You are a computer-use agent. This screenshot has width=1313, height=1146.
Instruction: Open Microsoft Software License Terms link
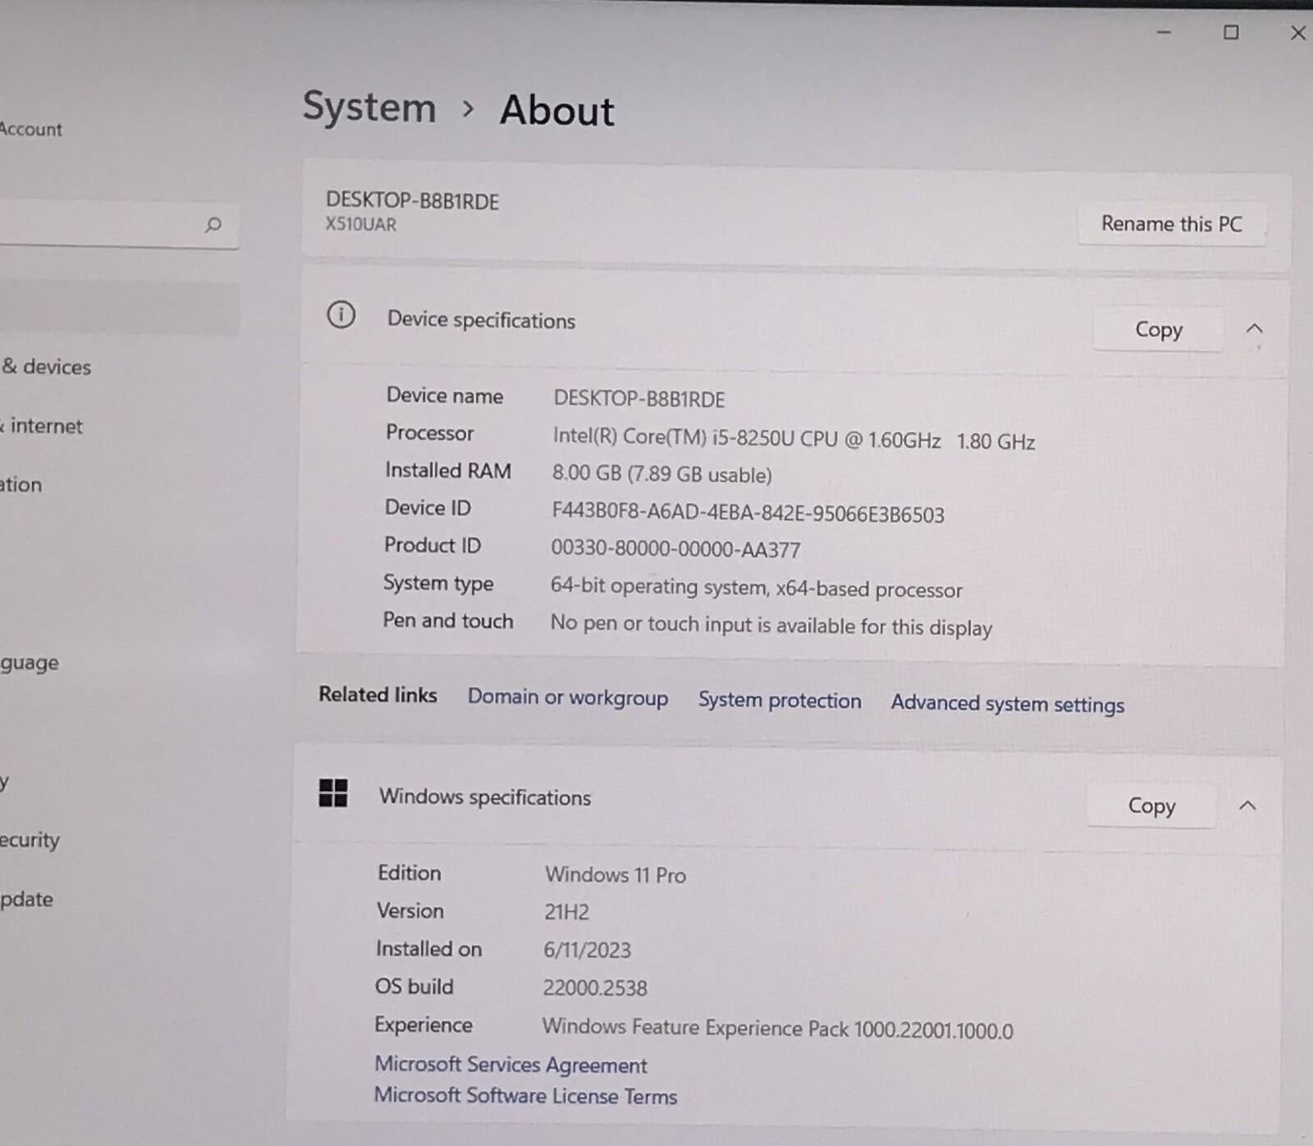[525, 1096]
